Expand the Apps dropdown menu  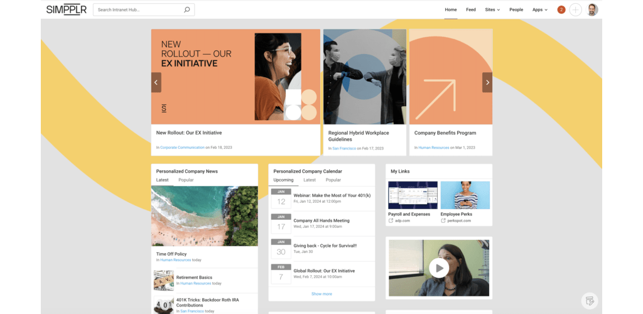539,10
